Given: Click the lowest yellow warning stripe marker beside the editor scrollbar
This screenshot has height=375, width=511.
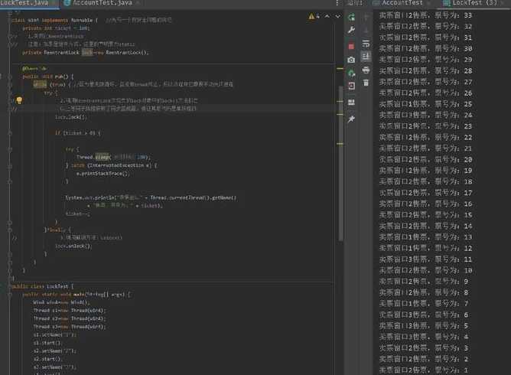Looking at the screenshot, I should tap(340, 144).
